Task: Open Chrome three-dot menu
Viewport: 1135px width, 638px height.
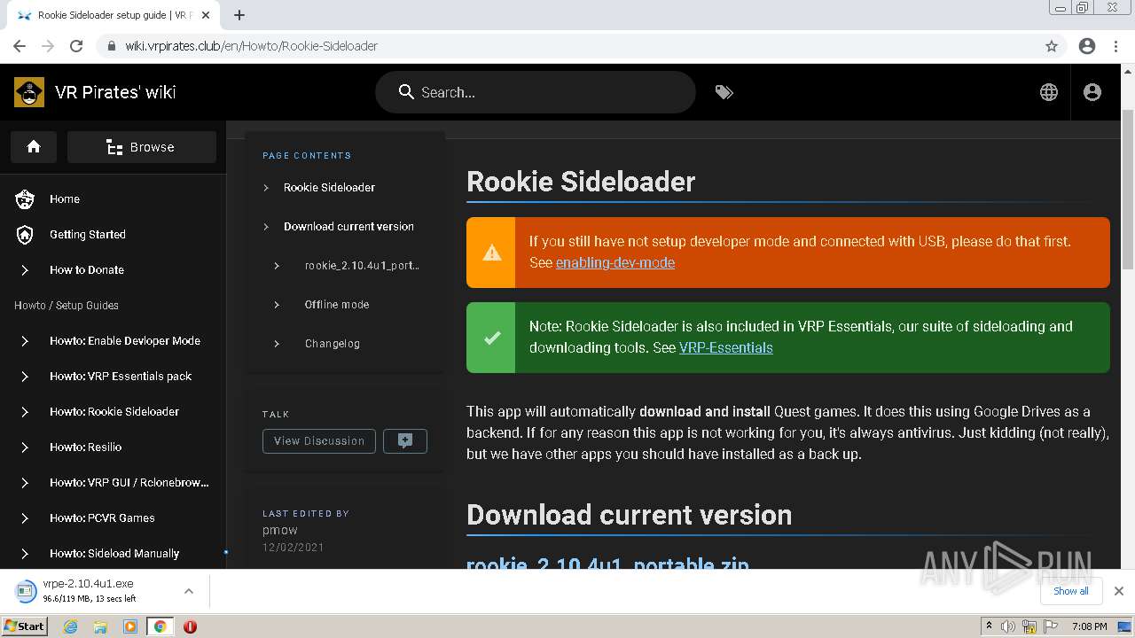Action: (1115, 46)
